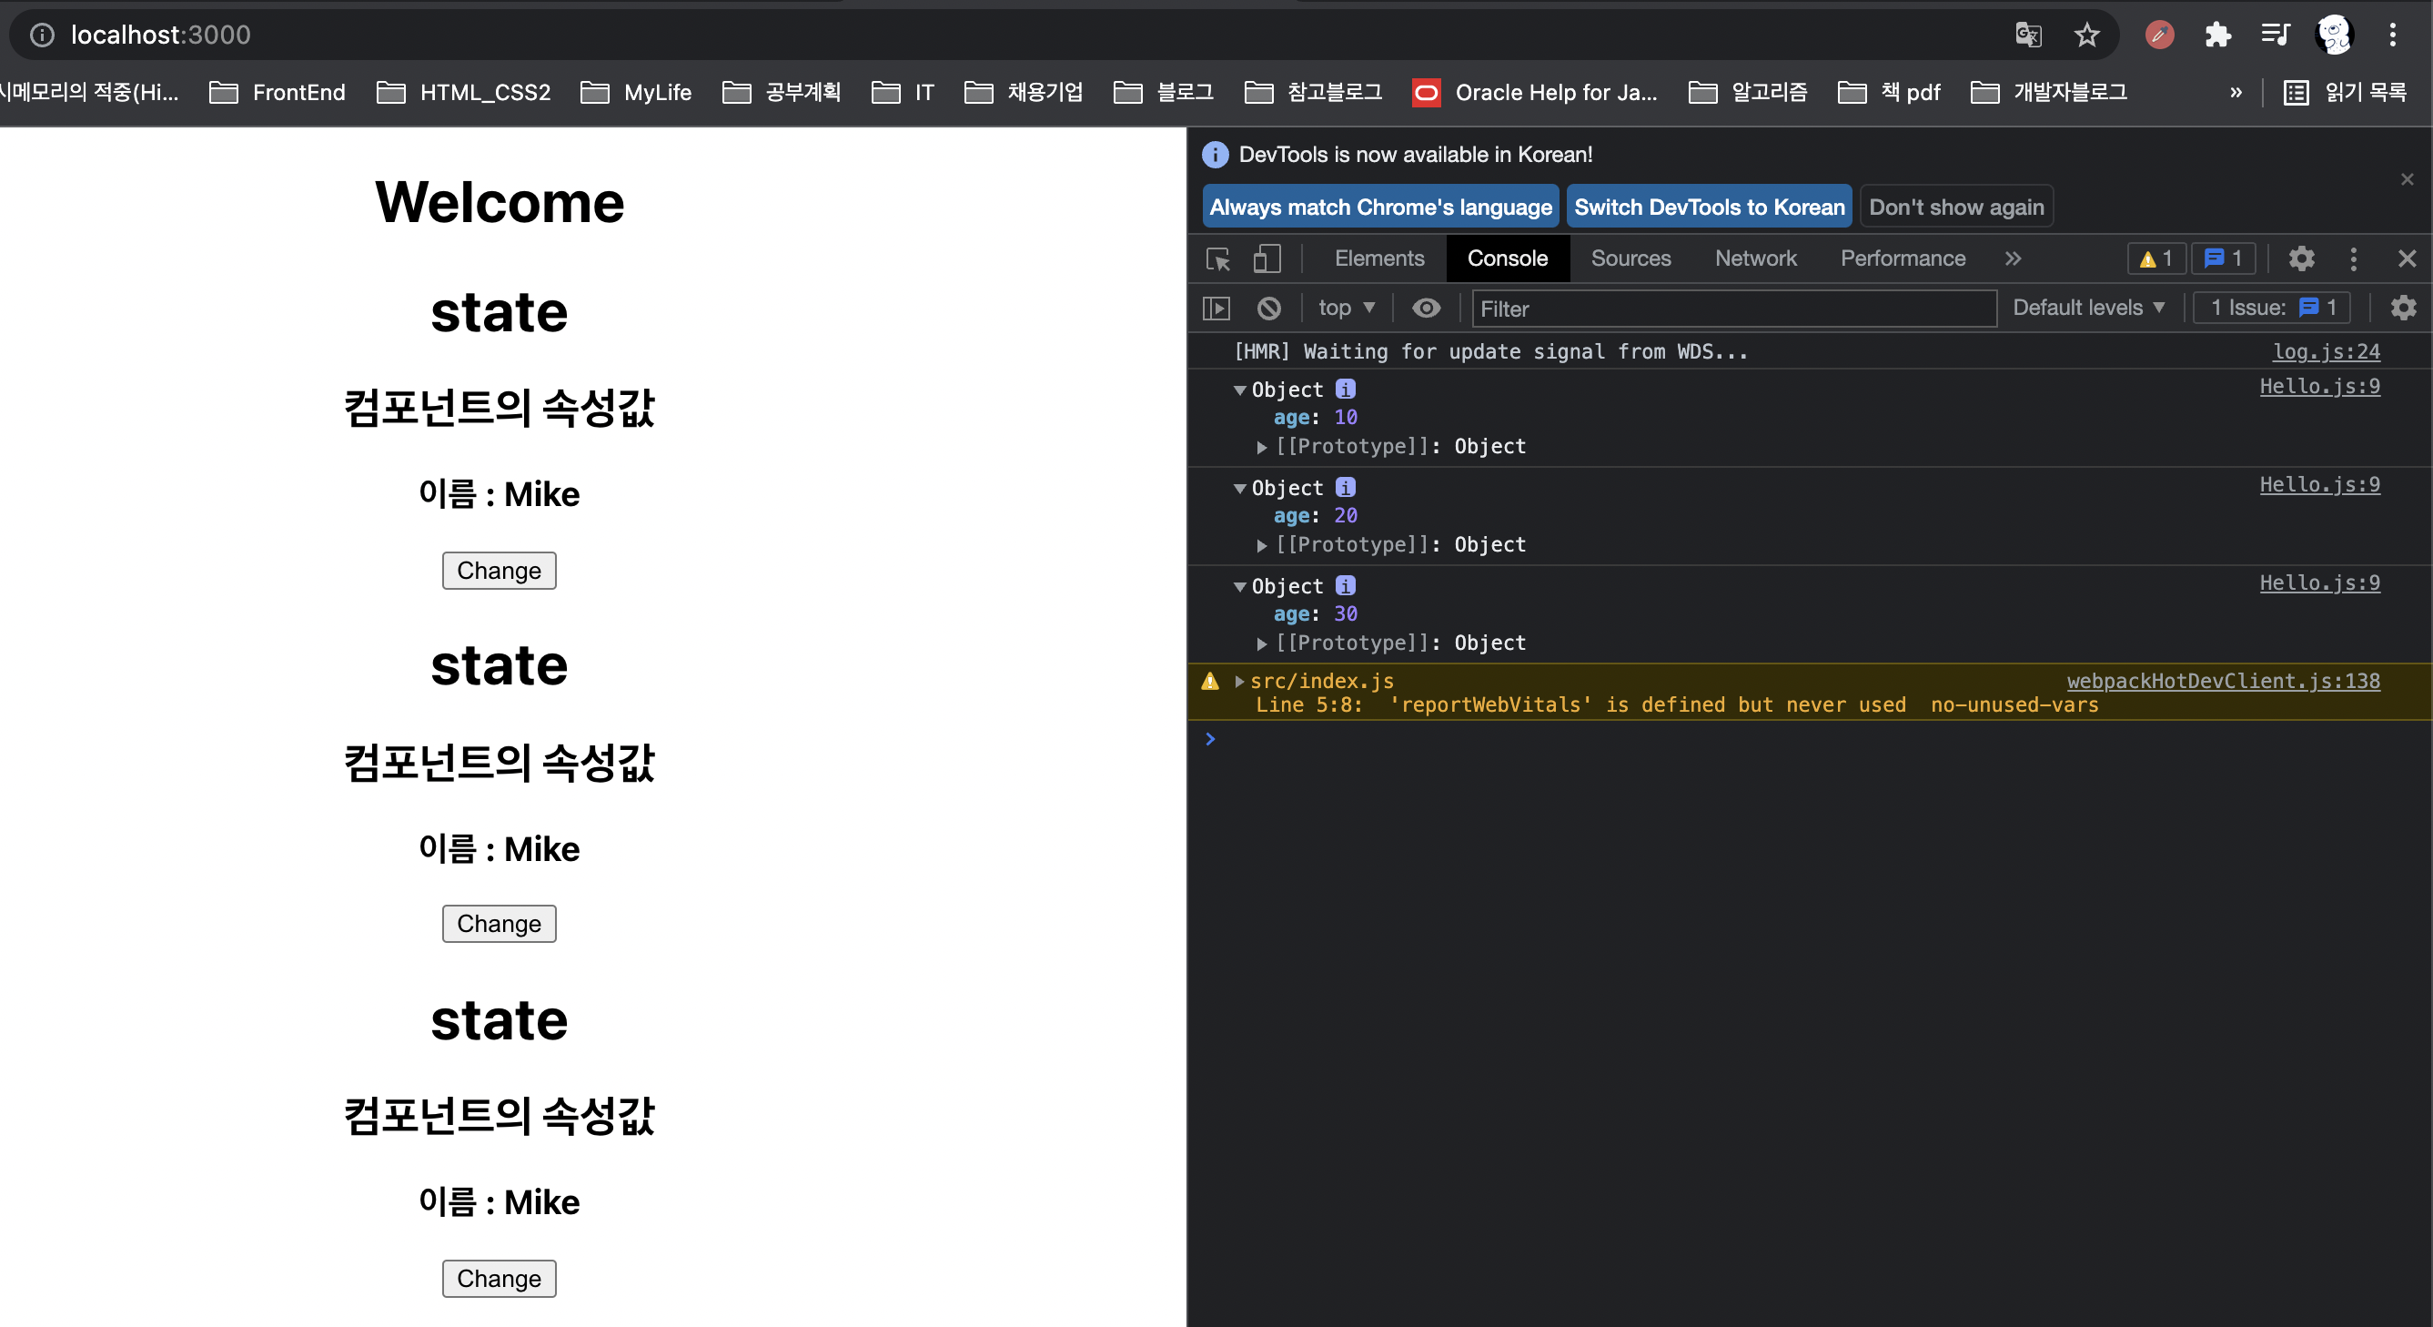Viewport: 2433px width, 1327px height.
Task: Click the bookmark star icon
Action: 2086,35
